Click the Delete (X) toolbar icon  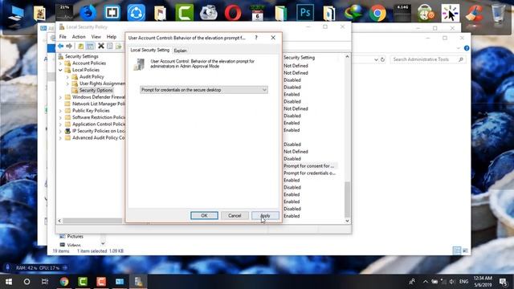[101, 46]
